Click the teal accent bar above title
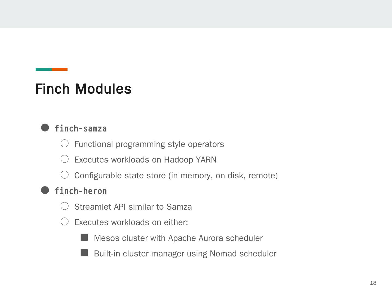 44,69
